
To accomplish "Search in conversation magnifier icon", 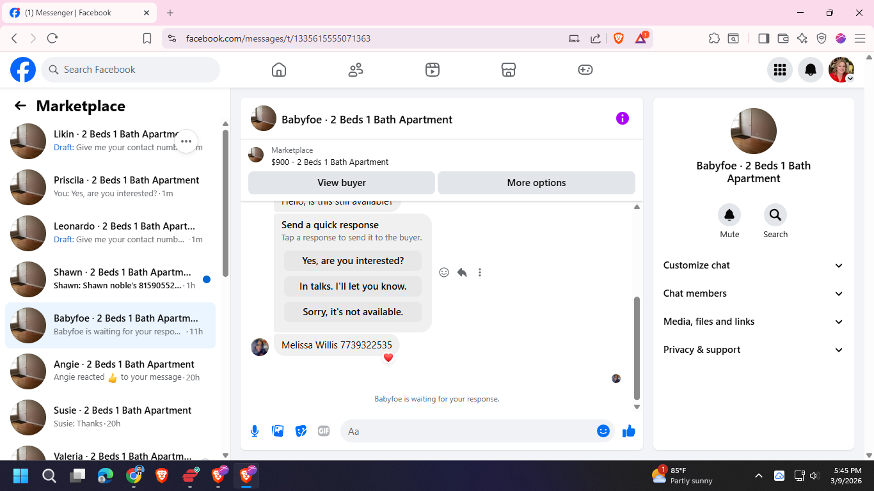I will tap(775, 215).
